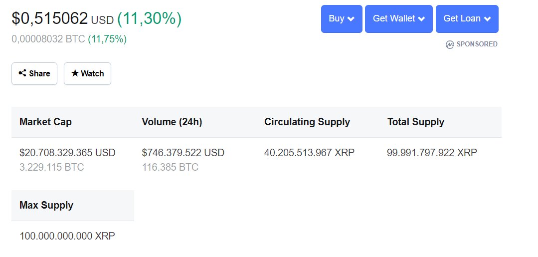Screen dimensions: 538x257
Task: Click the share icon in Share button
Action: [x=22, y=73]
